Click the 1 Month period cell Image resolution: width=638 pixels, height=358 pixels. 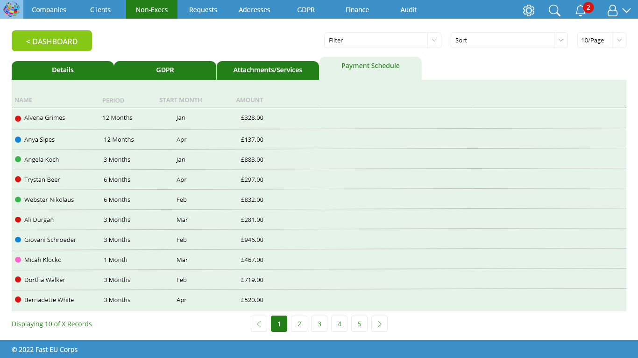115,260
